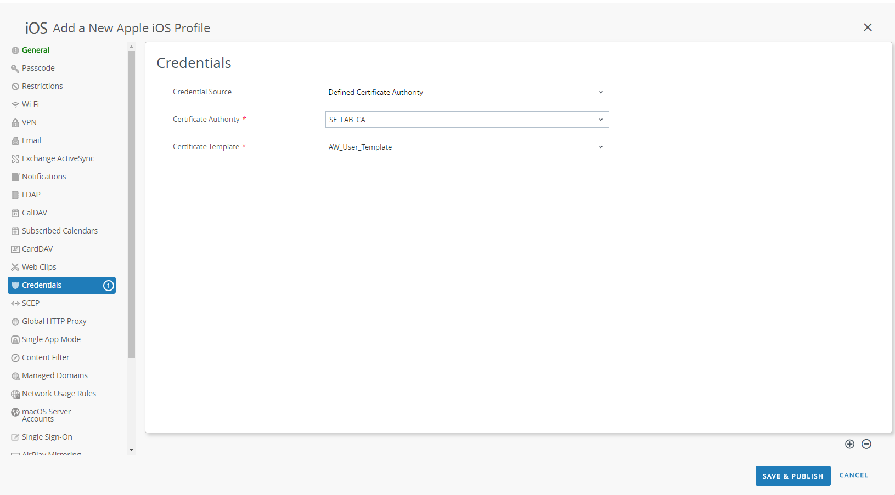The width and height of the screenshot is (895, 495).
Task: Click the Content Filter icon
Action: (x=15, y=358)
